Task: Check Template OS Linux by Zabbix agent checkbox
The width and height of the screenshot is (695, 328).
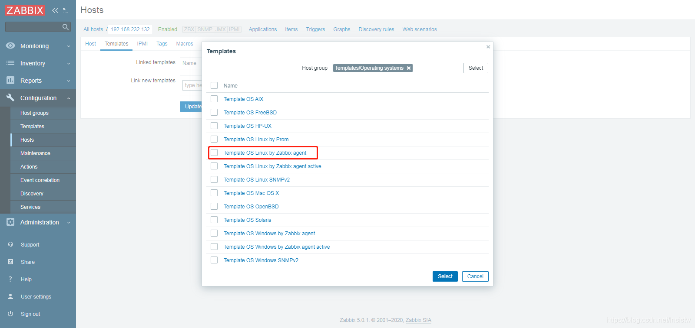Action: 214,153
